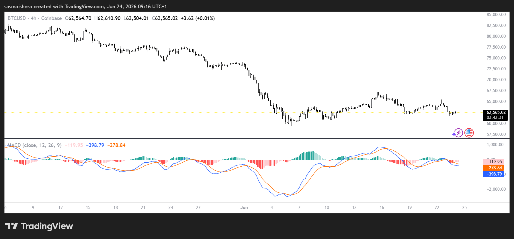This screenshot has height=239, width=514.
Task: Click the current price label 62,565.02
Action: pyautogui.click(x=496, y=112)
